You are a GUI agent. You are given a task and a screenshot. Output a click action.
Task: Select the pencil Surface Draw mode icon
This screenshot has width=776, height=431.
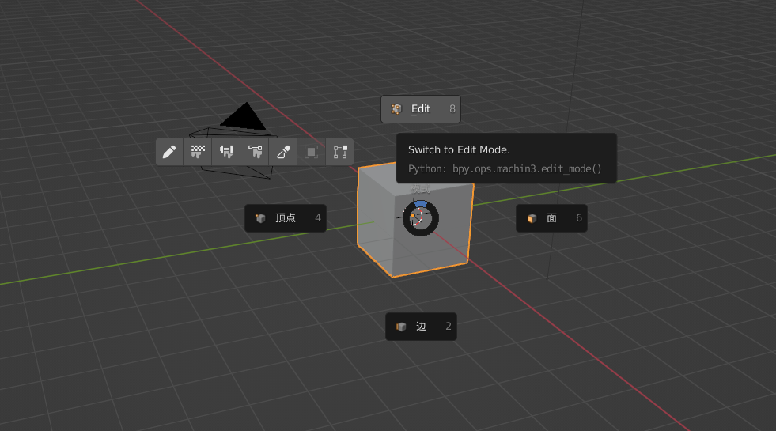tap(169, 152)
